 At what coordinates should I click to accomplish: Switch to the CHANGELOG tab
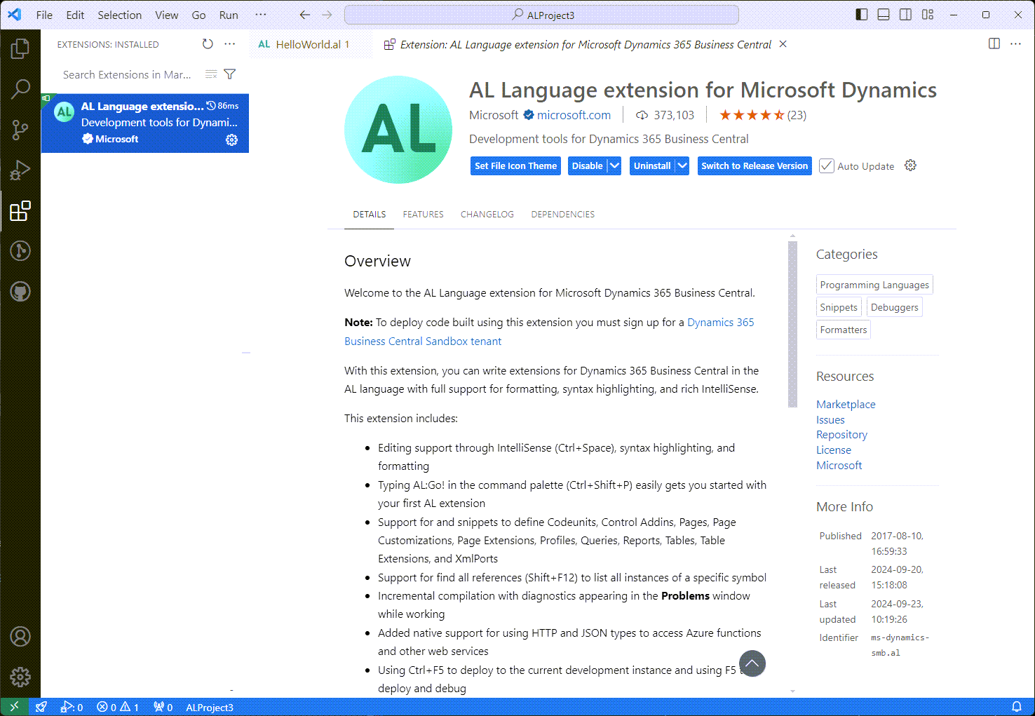[487, 214]
